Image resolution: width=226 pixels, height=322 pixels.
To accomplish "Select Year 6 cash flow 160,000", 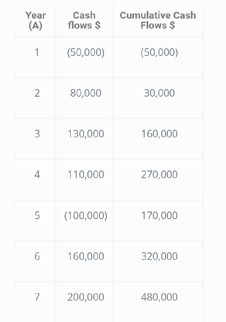I will click(x=86, y=256).
